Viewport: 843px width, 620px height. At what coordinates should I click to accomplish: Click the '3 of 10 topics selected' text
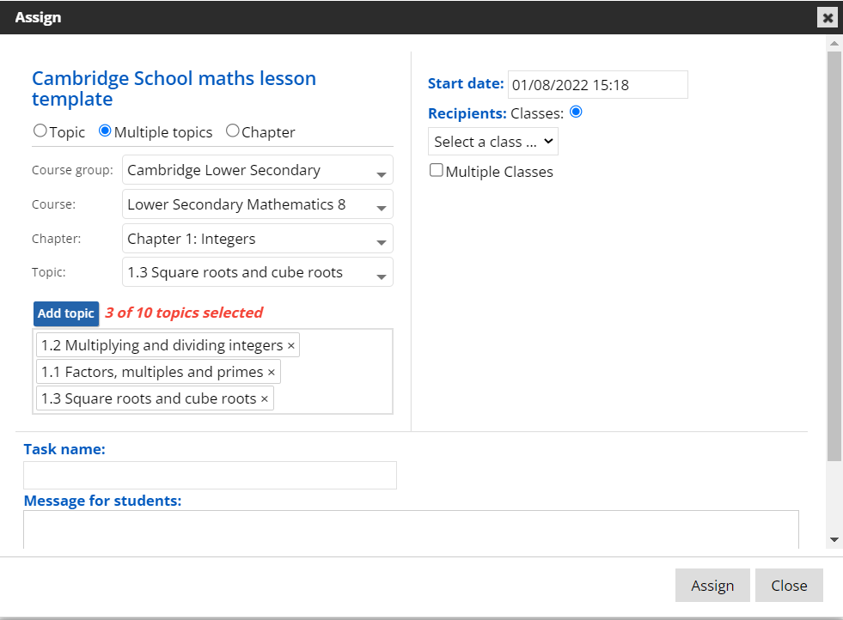pyautogui.click(x=184, y=313)
